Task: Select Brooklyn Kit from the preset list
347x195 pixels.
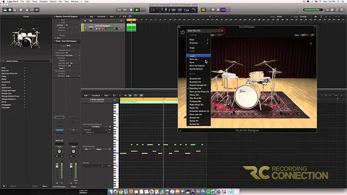Action: [199, 82]
